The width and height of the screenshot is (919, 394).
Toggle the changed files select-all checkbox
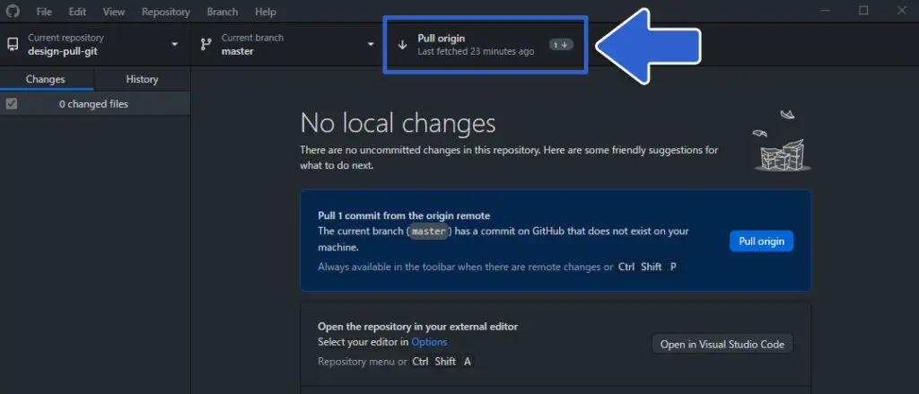tap(12, 104)
